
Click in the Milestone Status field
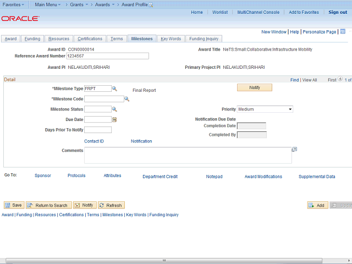pos(98,109)
